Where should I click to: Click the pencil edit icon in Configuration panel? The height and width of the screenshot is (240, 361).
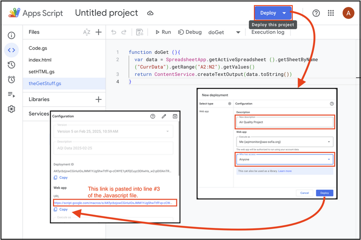(164, 116)
